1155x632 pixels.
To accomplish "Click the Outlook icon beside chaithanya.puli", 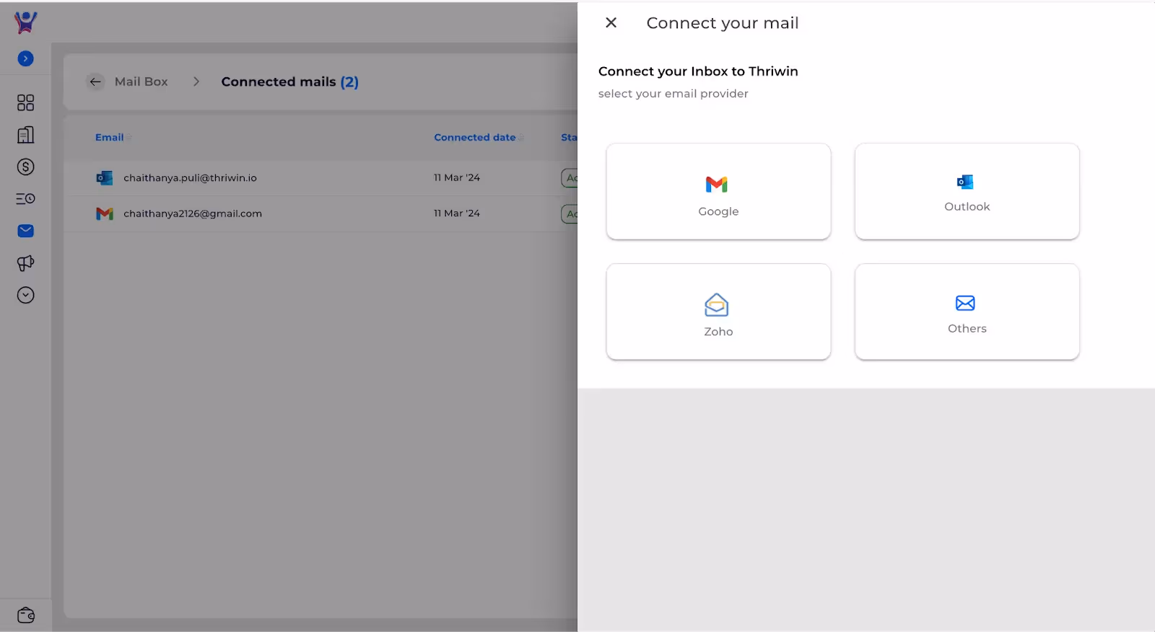I will pyautogui.click(x=105, y=177).
